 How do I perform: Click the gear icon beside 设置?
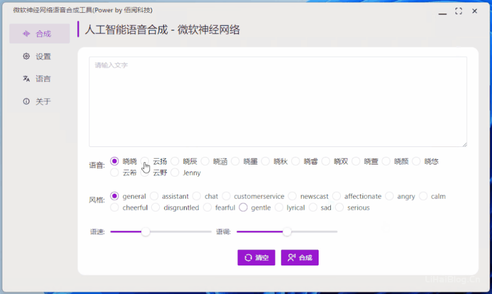pos(26,56)
